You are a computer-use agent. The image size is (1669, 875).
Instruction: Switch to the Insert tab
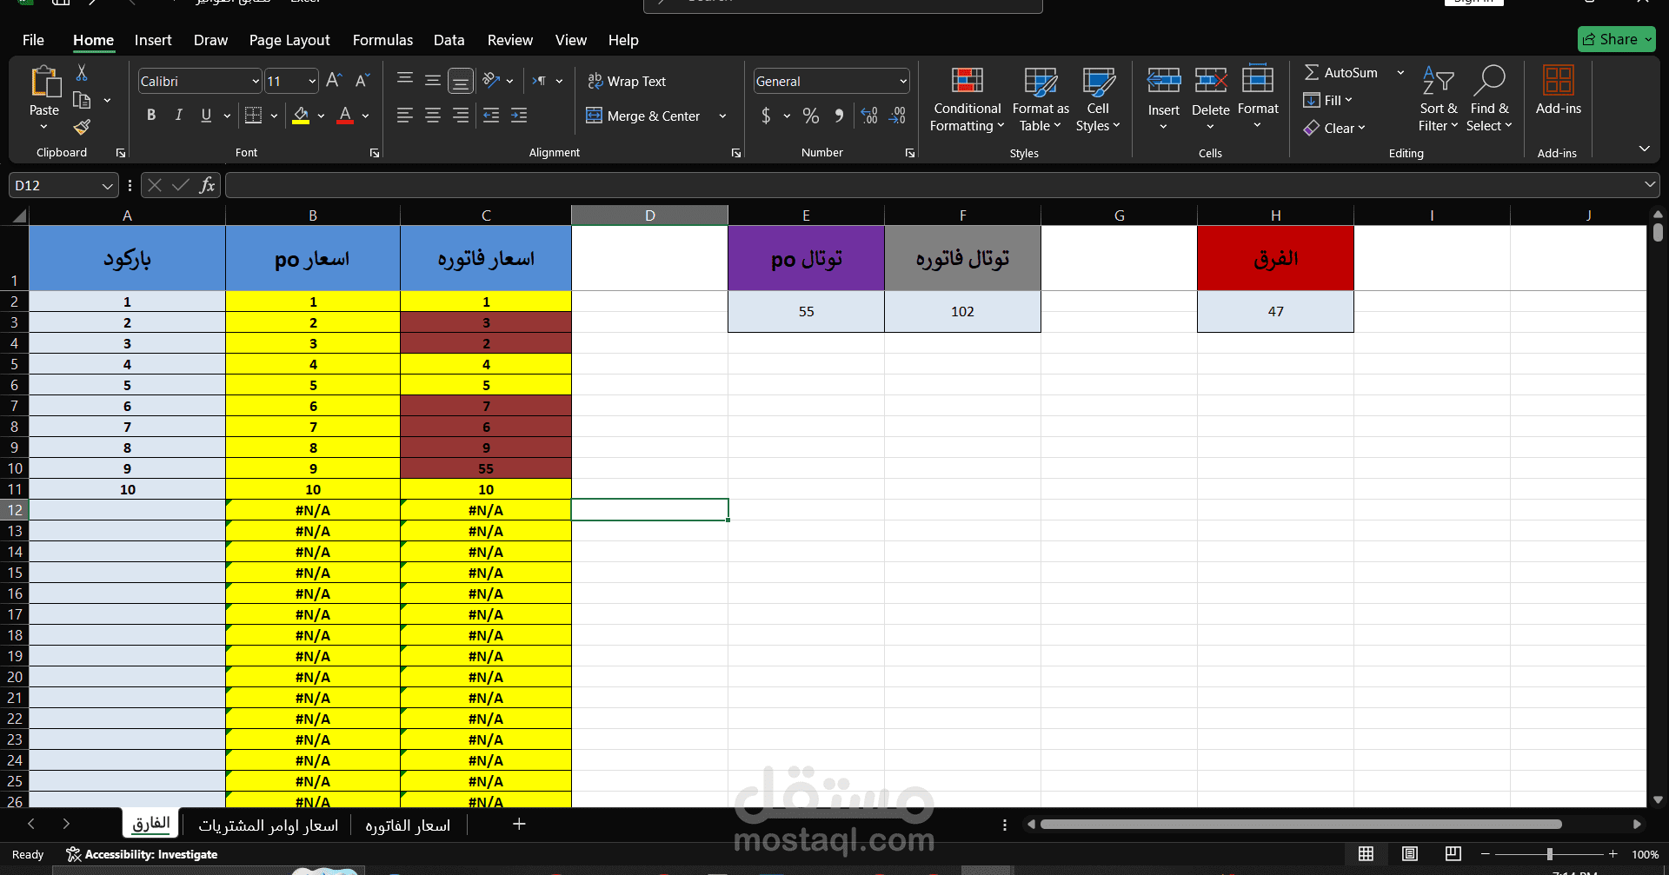pyautogui.click(x=153, y=40)
